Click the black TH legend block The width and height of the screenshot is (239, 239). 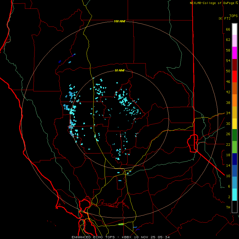[x=234, y=207]
